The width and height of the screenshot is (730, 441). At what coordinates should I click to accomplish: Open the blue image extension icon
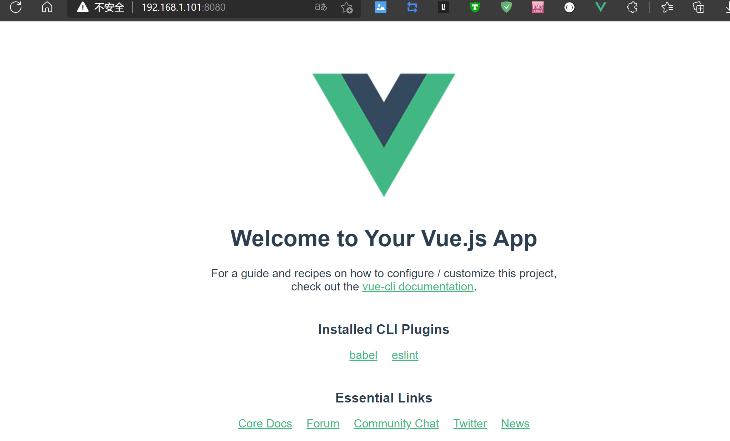click(x=380, y=7)
